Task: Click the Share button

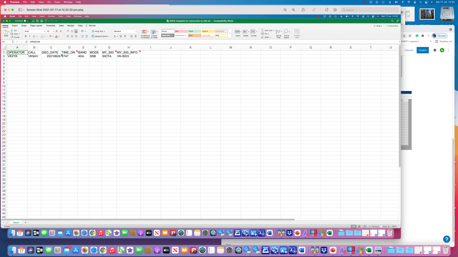Action: point(378,26)
